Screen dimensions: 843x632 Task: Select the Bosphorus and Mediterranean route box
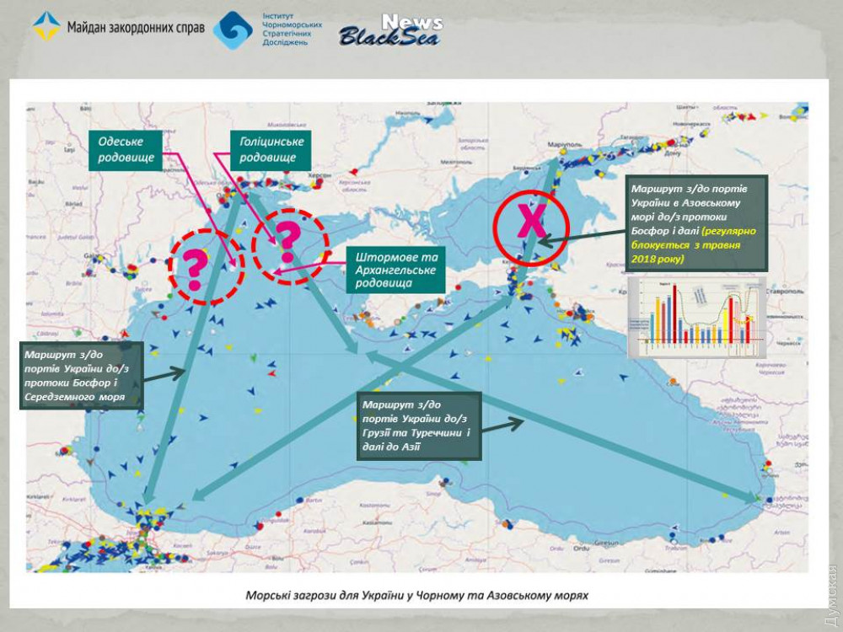pos(79,375)
